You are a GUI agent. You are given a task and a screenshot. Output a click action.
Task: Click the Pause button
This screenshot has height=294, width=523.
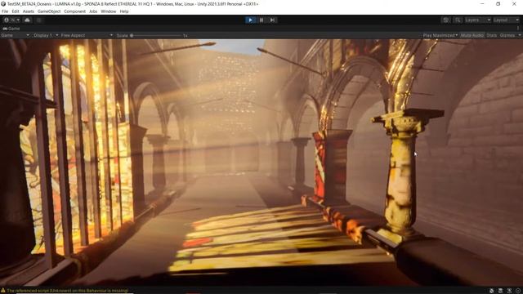point(261,20)
